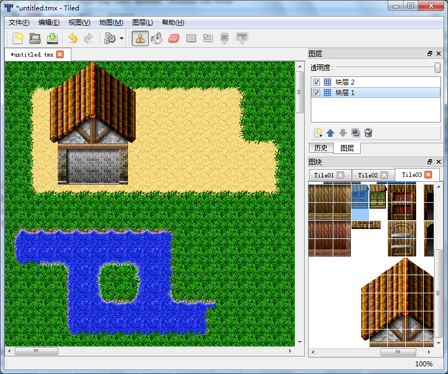Float the 图层 panel with undock icon
448x374 pixels.
[430, 54]
